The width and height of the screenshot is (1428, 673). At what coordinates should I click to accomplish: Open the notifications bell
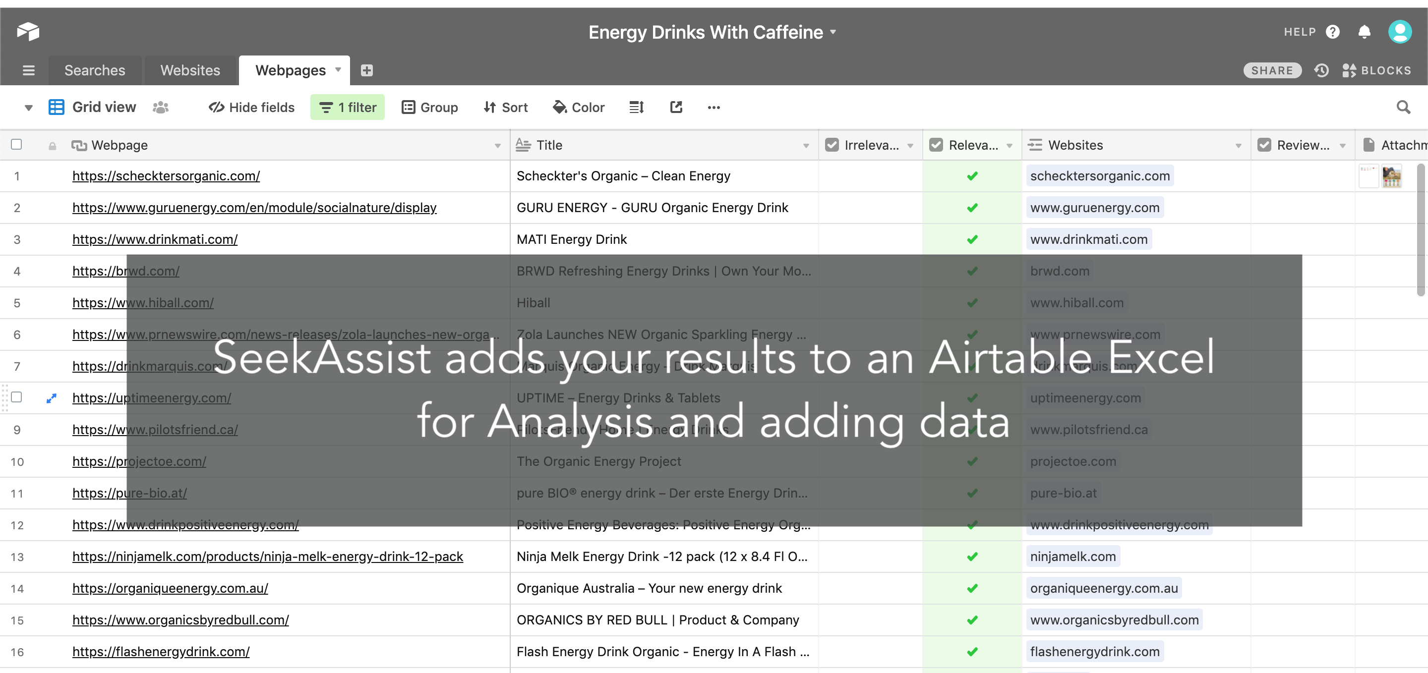pos(1364,32)
